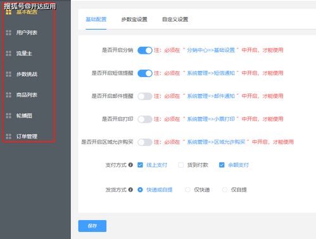316x239 pixels.
Task: Enable the 是否开启邮件提醒 switch
Action: click(x=145, y=96)
